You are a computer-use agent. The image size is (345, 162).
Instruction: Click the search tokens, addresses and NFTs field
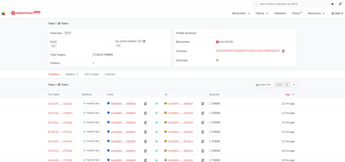[x=290, y=4]
